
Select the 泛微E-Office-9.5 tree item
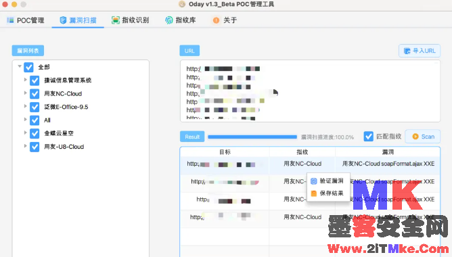pyautogui.click(x=66, y=107)
